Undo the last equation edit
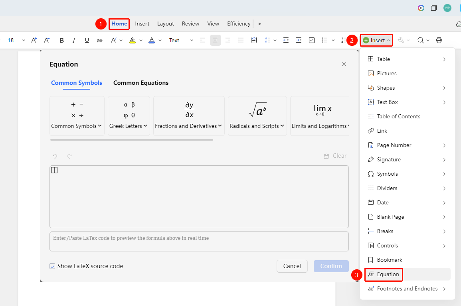This screenshot has width=461, height=306. coord(55,156)
